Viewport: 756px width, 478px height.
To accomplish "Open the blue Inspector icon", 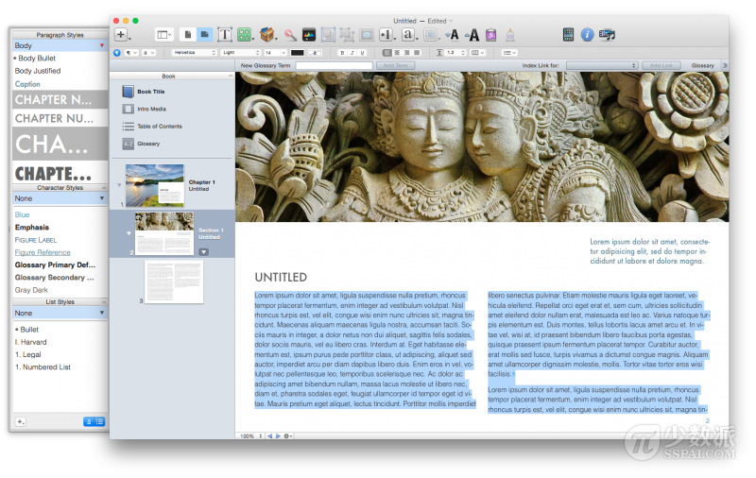I will 587,35.
